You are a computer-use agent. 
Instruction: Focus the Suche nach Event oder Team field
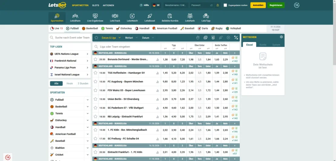[70, 38]
